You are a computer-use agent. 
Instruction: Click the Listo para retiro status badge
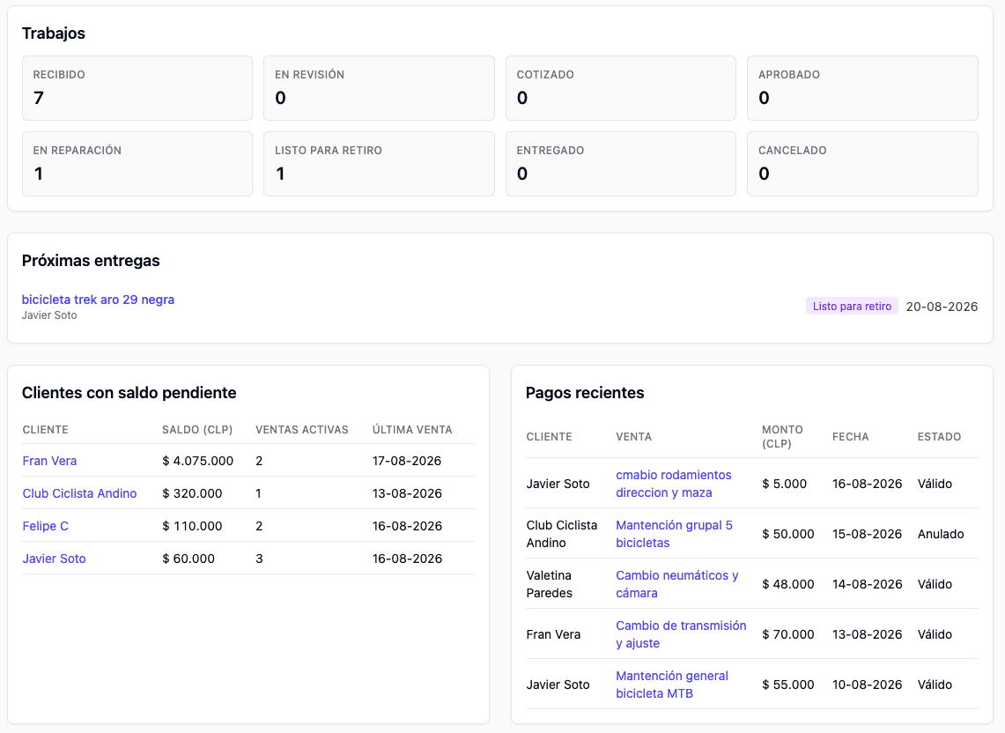pos(852,306)
